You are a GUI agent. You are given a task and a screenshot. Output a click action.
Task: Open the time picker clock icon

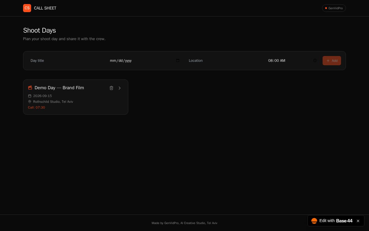coord(315,60)
